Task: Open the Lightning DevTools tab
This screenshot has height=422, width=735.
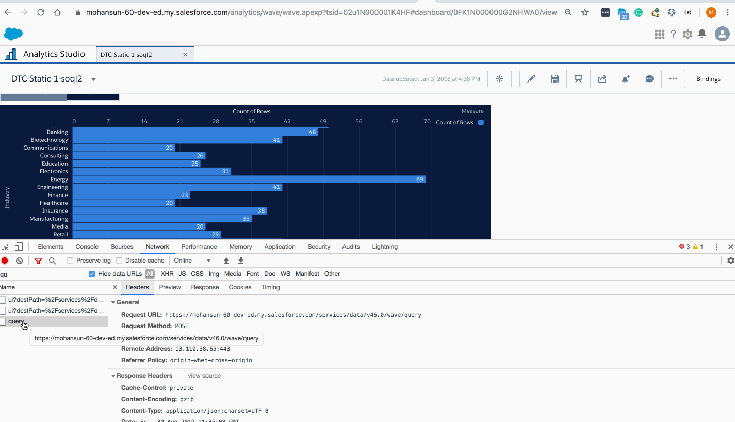Action: pyautogui.click(x=385, y=247)
